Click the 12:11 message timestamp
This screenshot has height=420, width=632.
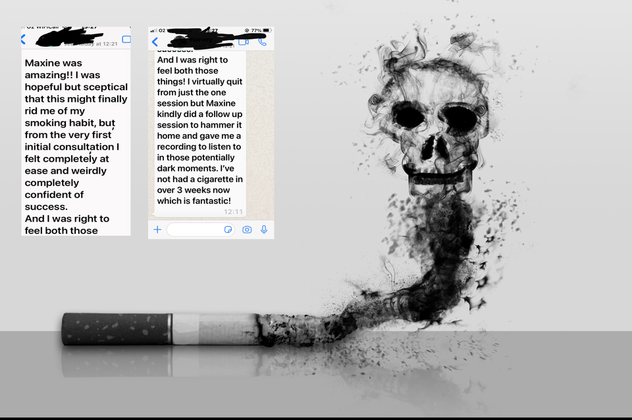(x=233, y=212)
